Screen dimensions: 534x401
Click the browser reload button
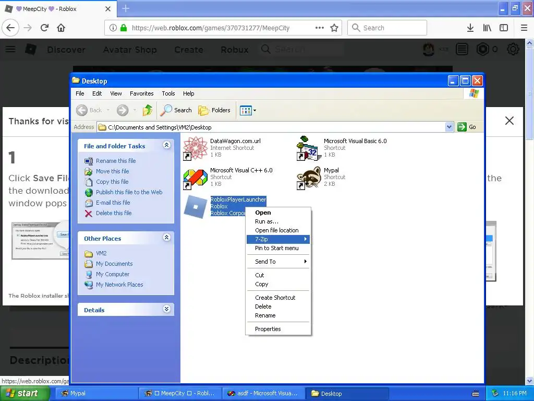(45, 28)
